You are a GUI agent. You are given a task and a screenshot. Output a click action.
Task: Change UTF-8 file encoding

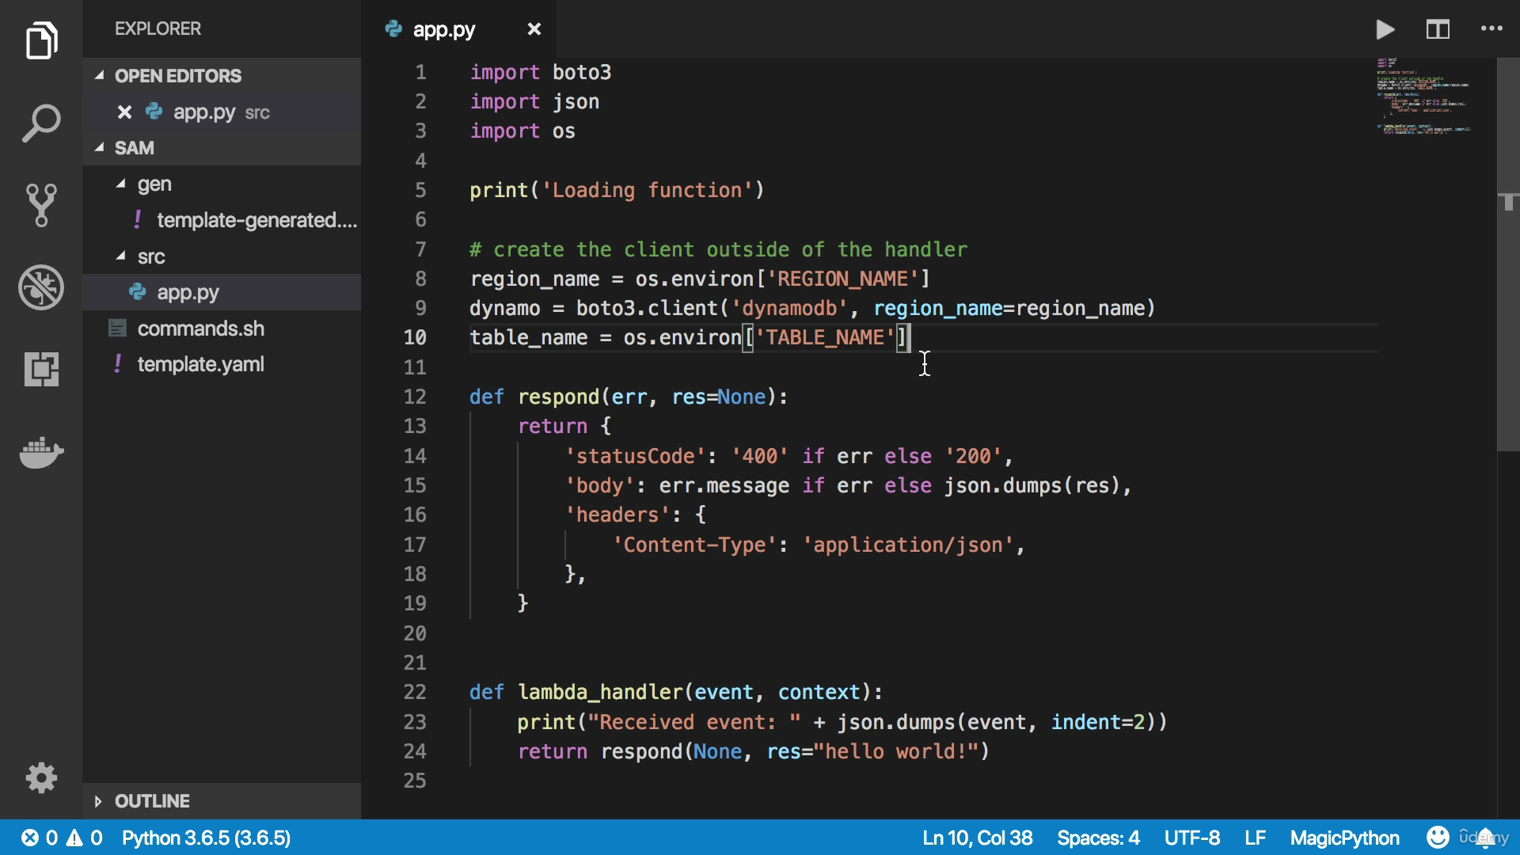tap(1191, 838)
